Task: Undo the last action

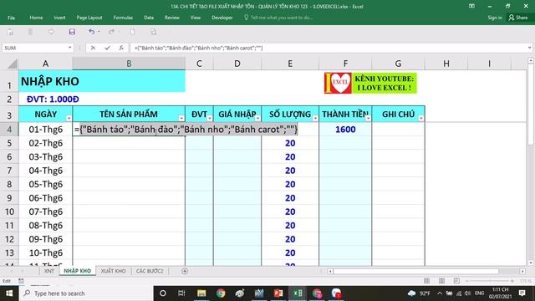Action: 91,32
